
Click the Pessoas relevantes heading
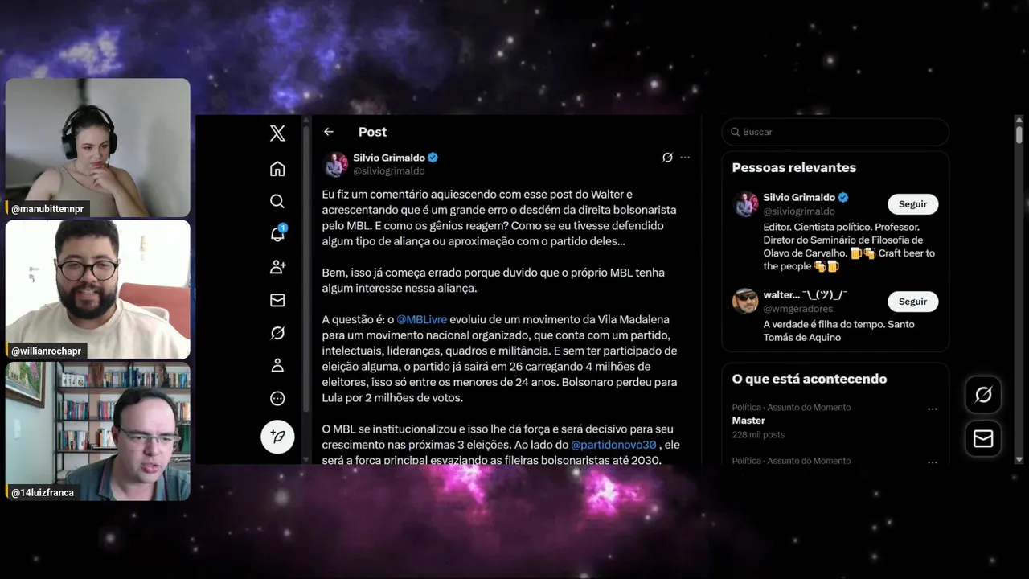(x=793, y=168)
